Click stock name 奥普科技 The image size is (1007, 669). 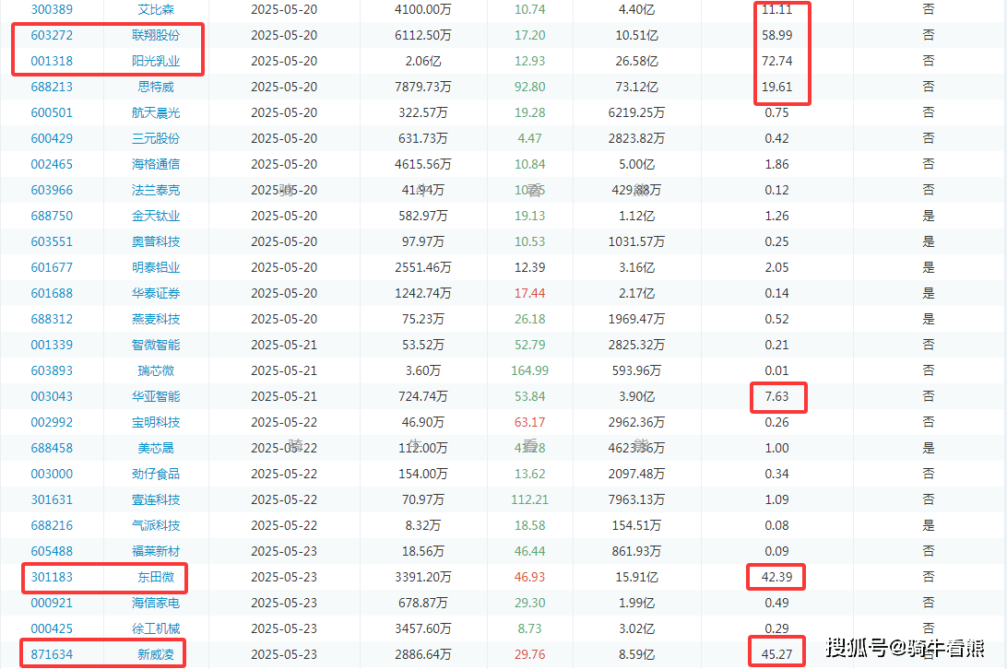click(x=156, y=241)
